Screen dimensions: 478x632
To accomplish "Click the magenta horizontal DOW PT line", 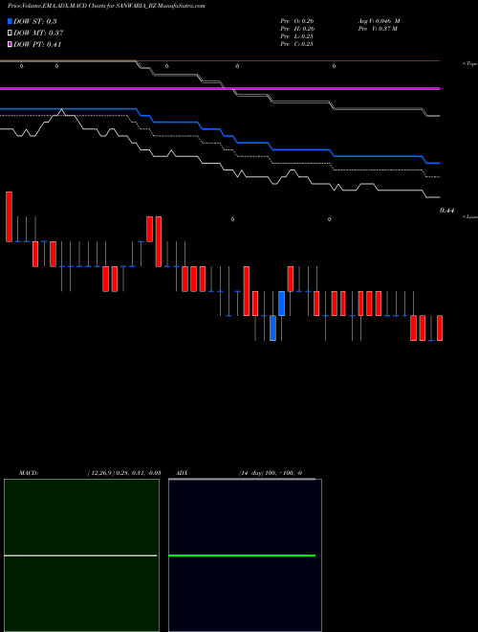I will pyautogui.click(x=220, y=88).
